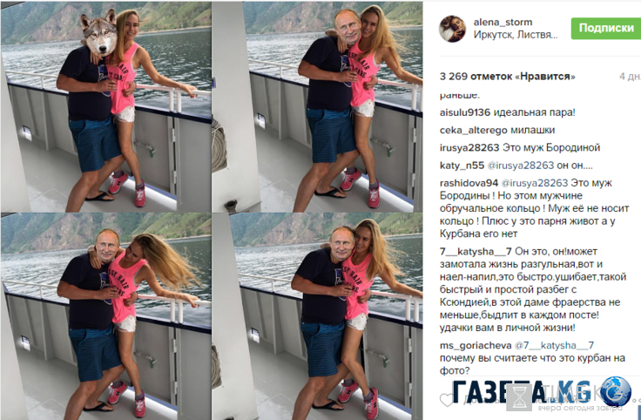The image size is (641, 420).
Task: Open ceka_alterego commenter profile
Action: [x=469, y=130]
